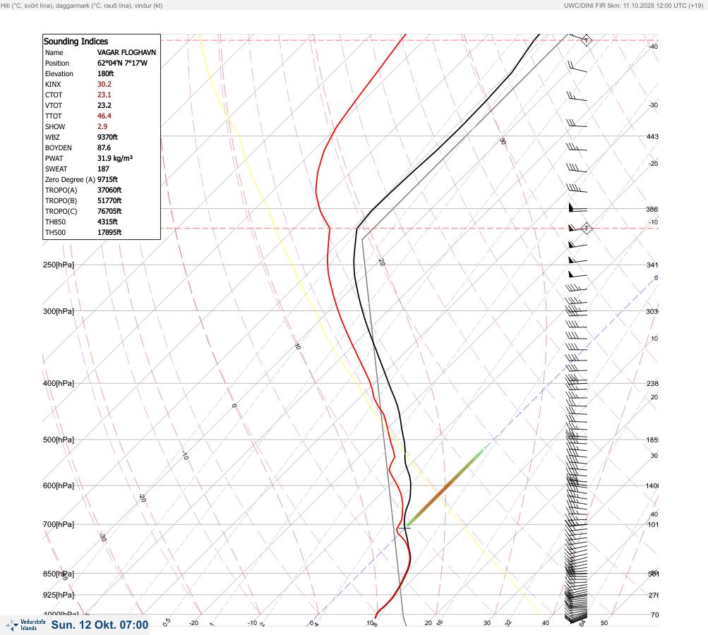Click the 'Sun. 12 Okt. 07:00' timestamp

pos(100,625)
